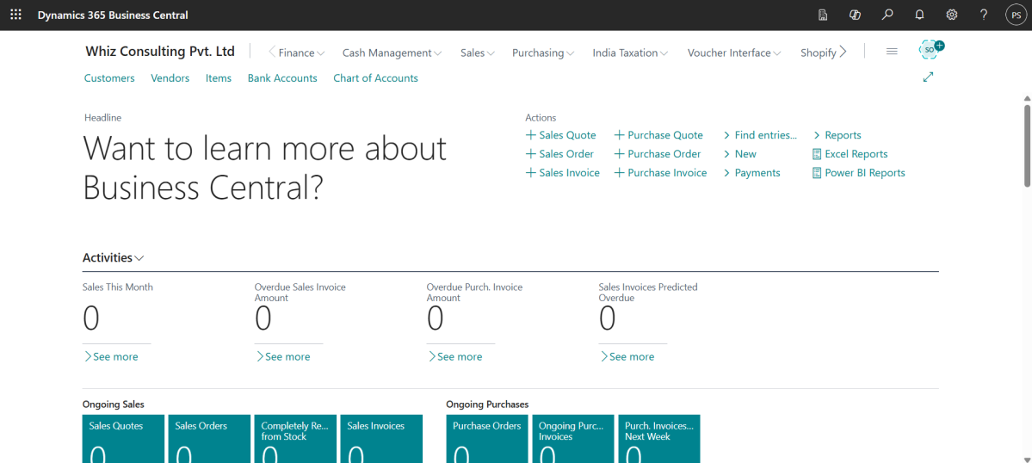See more under Sales This Month
This screenshot has width=1032, height=463.
click(110, 356)
